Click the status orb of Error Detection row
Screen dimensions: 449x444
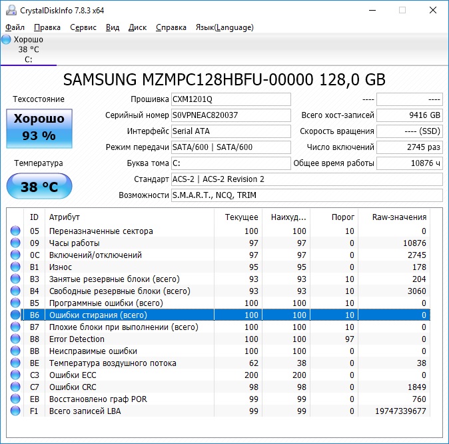(x=15, y=339)
